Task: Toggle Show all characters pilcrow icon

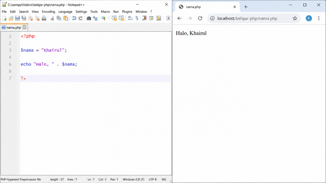Action: [137, 18]
